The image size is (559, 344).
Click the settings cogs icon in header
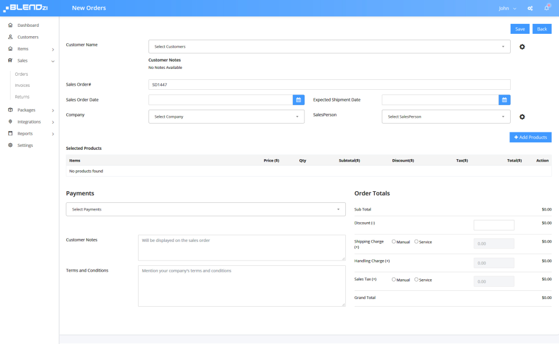pos(530,8)
